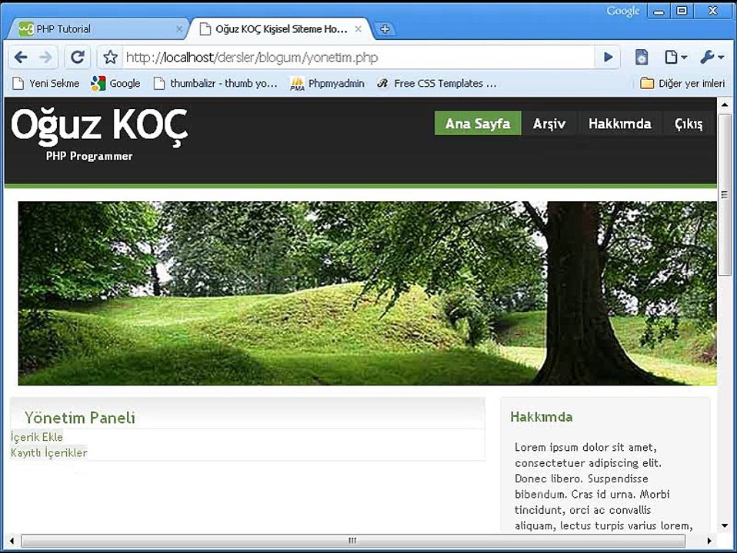Click the horizontal scrollbar left arrow

point(12,541)
